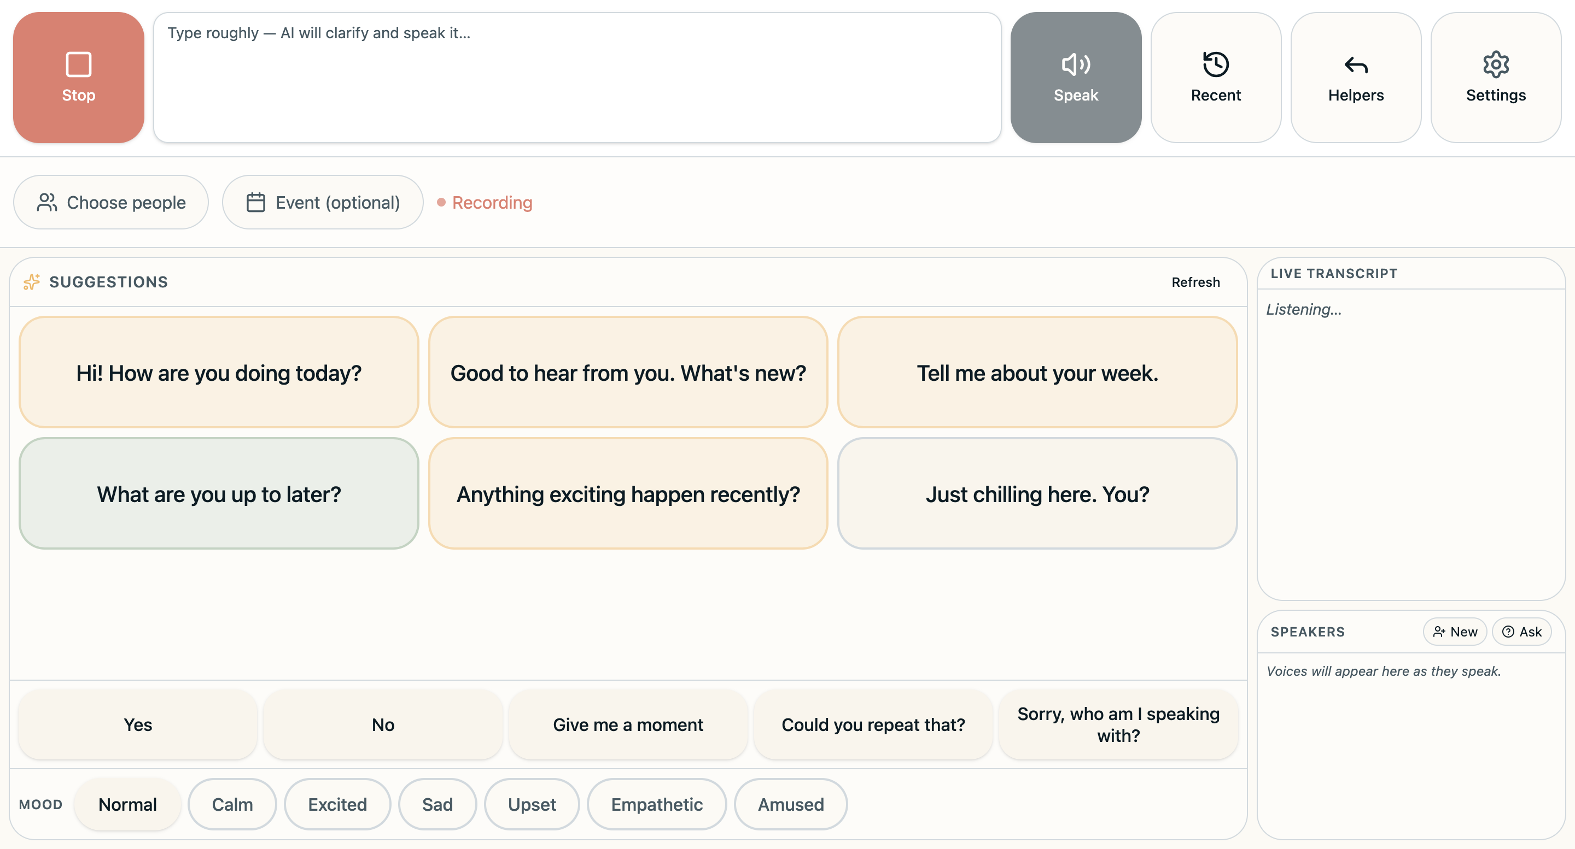Refresh the suggestions list
This screenshot has height=849, width=1575.
click(1195, 281)
